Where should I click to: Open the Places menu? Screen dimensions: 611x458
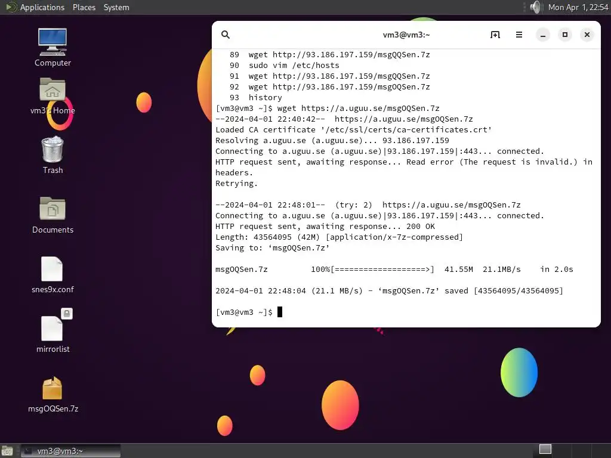point(84,7)
